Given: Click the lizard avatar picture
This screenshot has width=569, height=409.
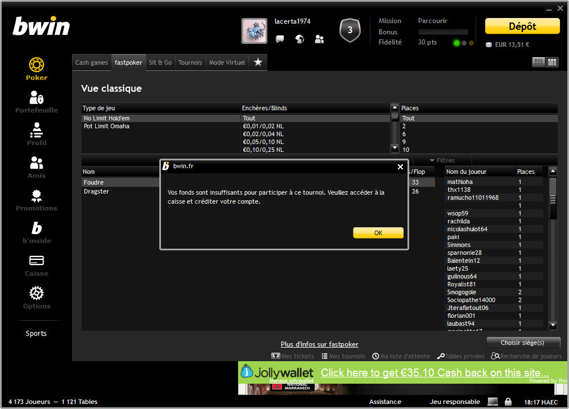Looking at the screenshot, I should click(254, 31).
